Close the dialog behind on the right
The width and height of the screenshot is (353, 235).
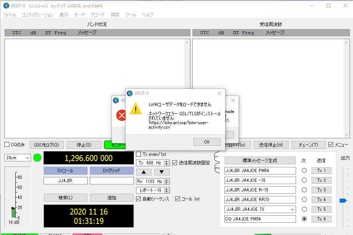coord(233,100)
